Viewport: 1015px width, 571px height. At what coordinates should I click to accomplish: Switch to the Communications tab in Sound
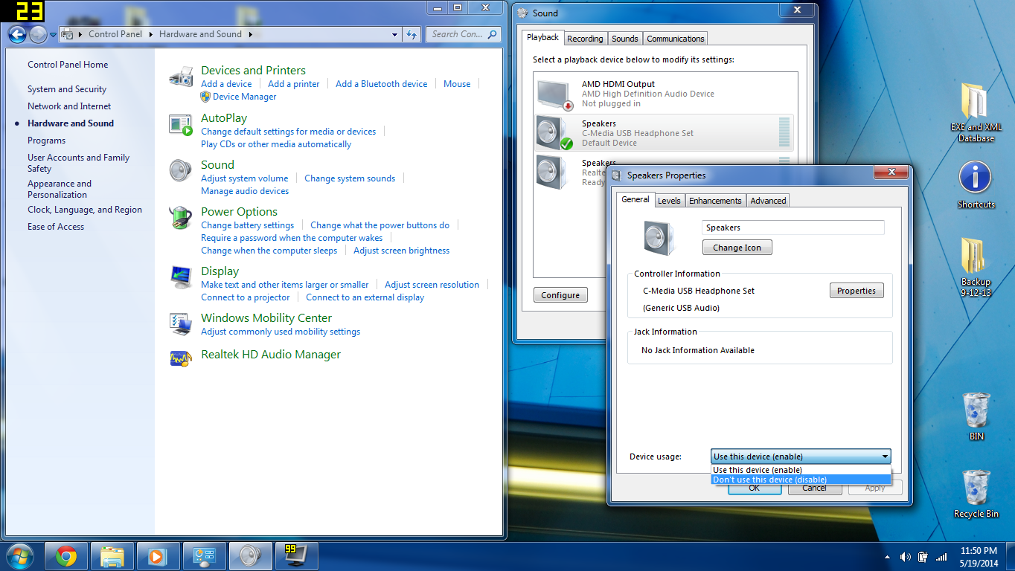click(x=675, y=39)
